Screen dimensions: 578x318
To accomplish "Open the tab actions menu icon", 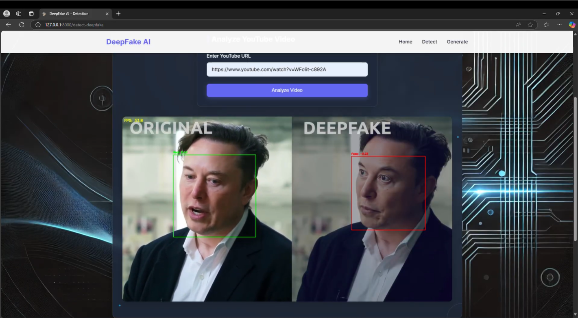I will coord(31,13).
